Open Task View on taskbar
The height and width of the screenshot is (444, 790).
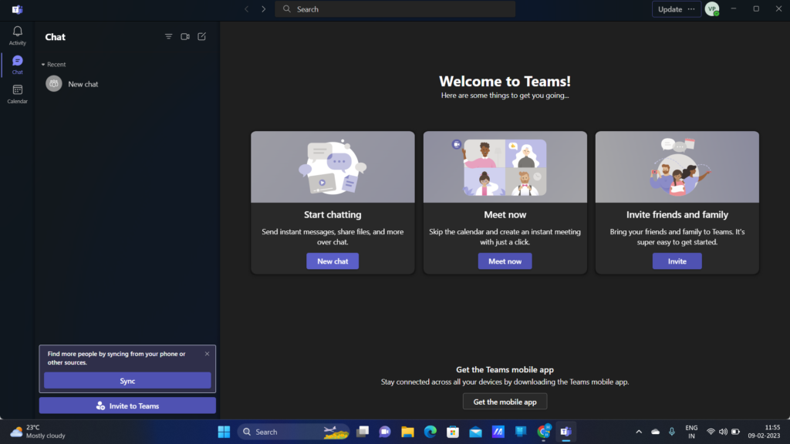(363, 432)
